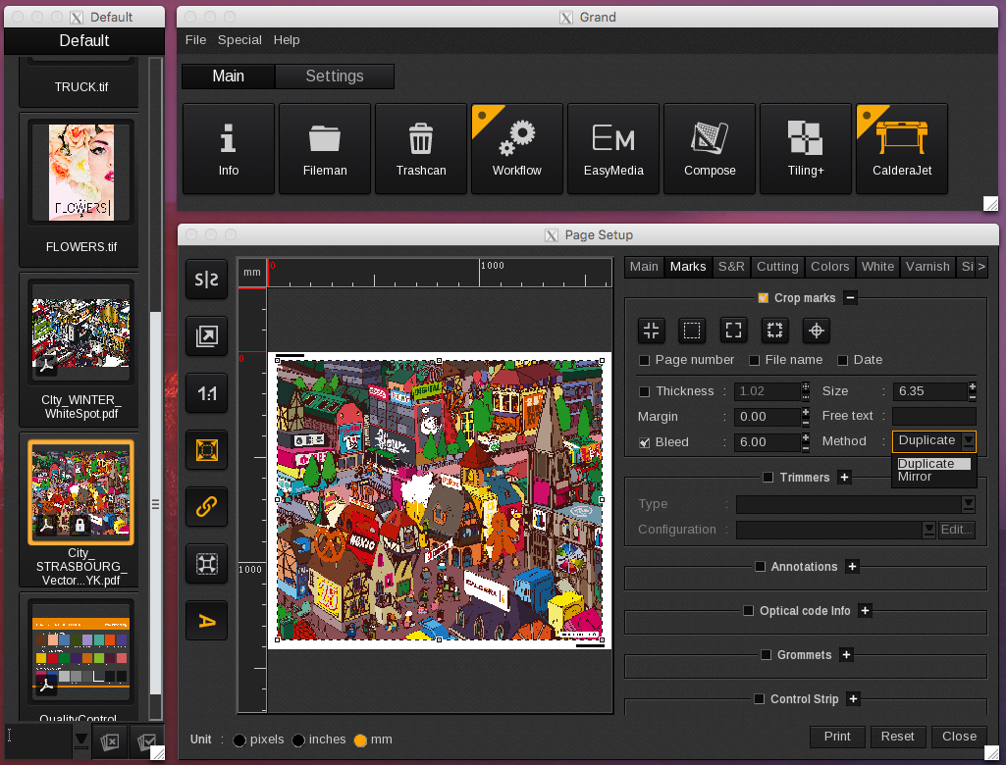Image resolution: width=1006 pixels, height=765 pixels.
Task: Open the Help menu
Action: (287, 40)
